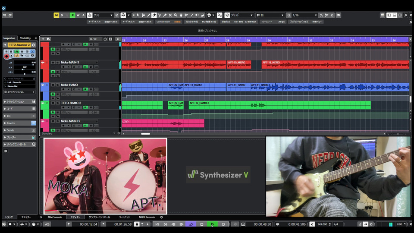Click the tempo value 149.000 field
Viewport: 414px width, 233px height.
[322, 224]
